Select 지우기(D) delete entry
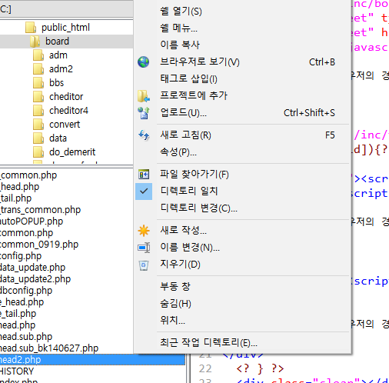Viewport: 389px width, 383px height. pos(180,265)
